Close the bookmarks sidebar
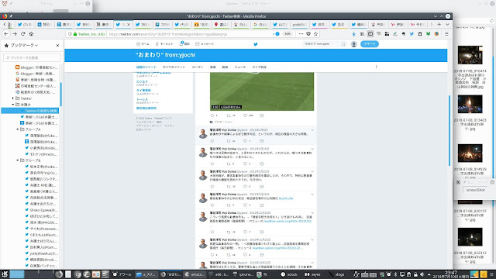 (x=57, y=46)
